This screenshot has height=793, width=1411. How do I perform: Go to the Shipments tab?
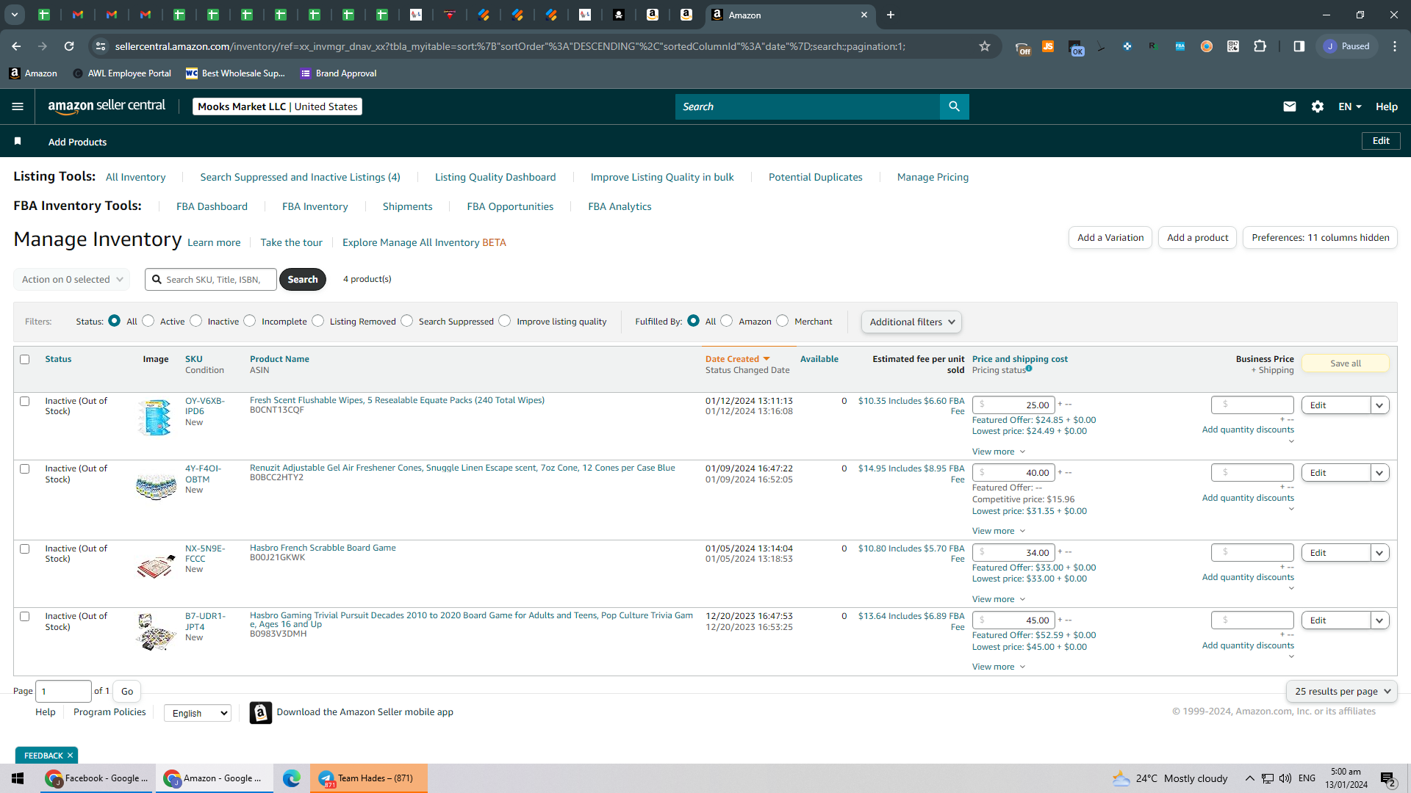(407, 206)
